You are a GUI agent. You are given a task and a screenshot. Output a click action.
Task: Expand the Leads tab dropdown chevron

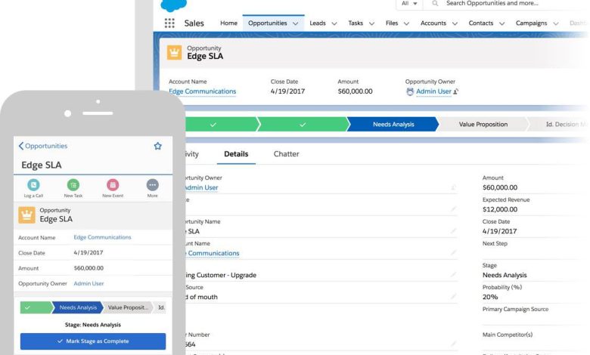[334, 23]
